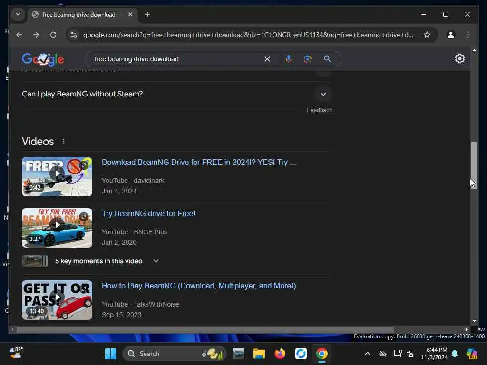The image size is (487, 365).
Task: Open Videos section options menu
Action: 64,142
